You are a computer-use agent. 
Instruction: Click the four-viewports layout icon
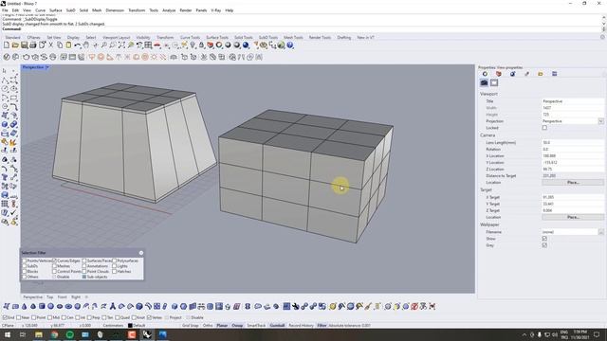pyautogui.click(x=148, y=45)
